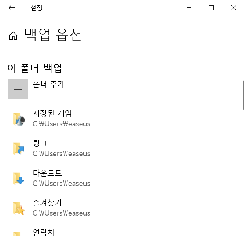The width and height of the screenshot is (245, 236).
Task: Minimize the 설정 window
Action: (x=189, y=8)
